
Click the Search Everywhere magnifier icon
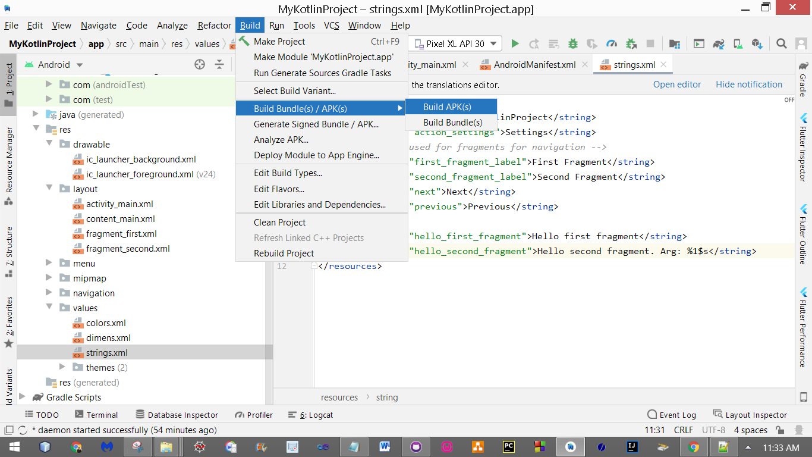(782, 44)
